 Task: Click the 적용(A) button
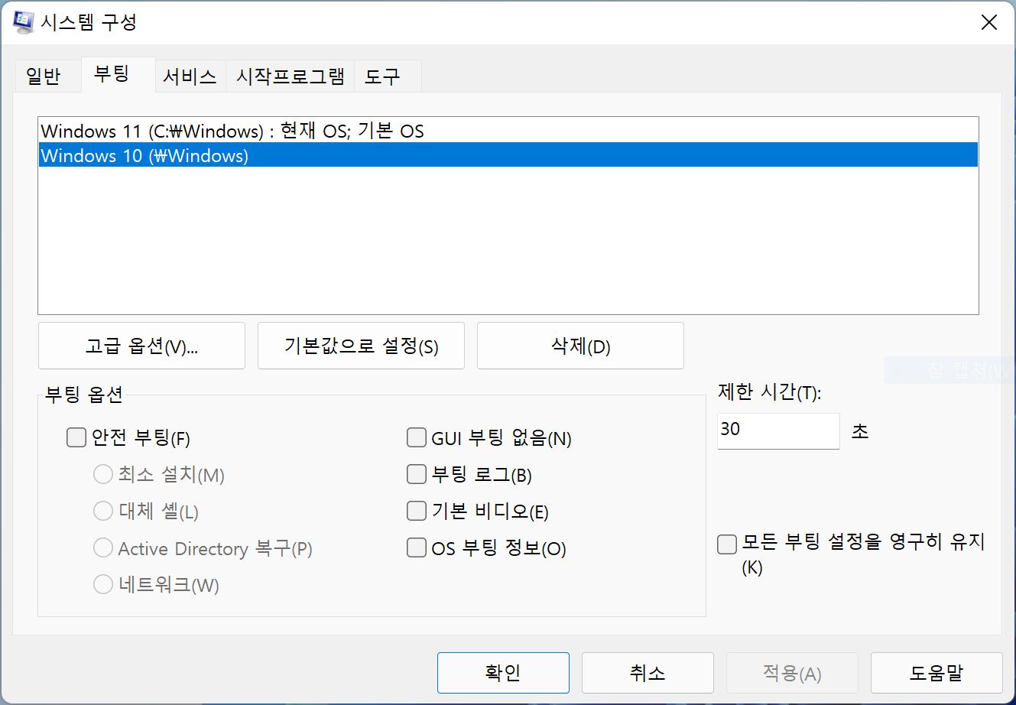(x=792, y=673)
